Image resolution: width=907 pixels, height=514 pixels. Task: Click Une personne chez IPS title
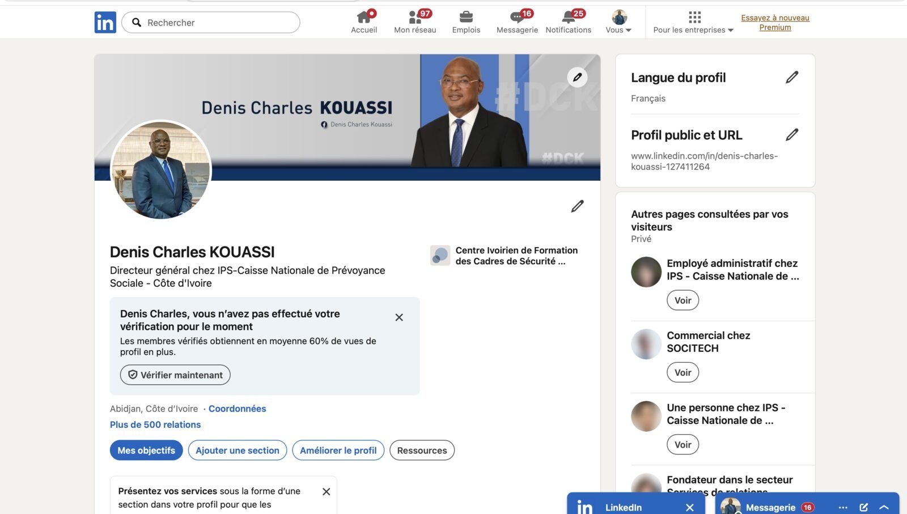coord(726,414)
